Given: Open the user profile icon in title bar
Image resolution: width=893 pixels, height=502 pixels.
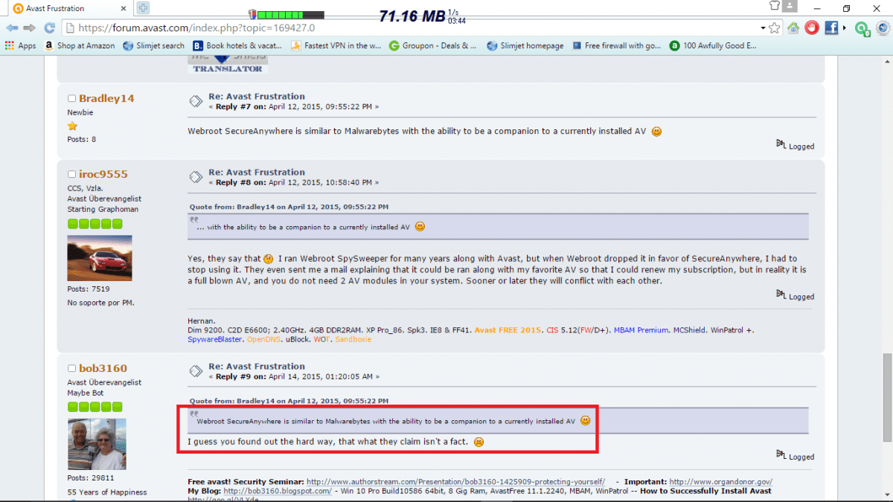Looking at the screenshot, I should point(791,7).
